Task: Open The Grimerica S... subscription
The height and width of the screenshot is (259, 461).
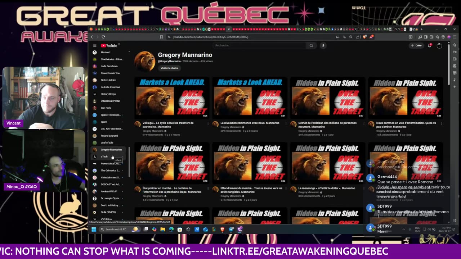Action: [108, 171]
